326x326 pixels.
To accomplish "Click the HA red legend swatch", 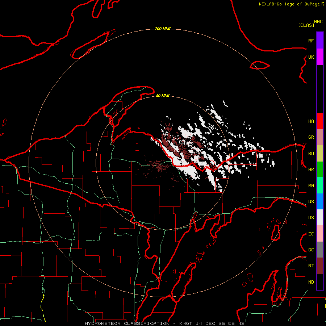I will (x=320, y=121).
